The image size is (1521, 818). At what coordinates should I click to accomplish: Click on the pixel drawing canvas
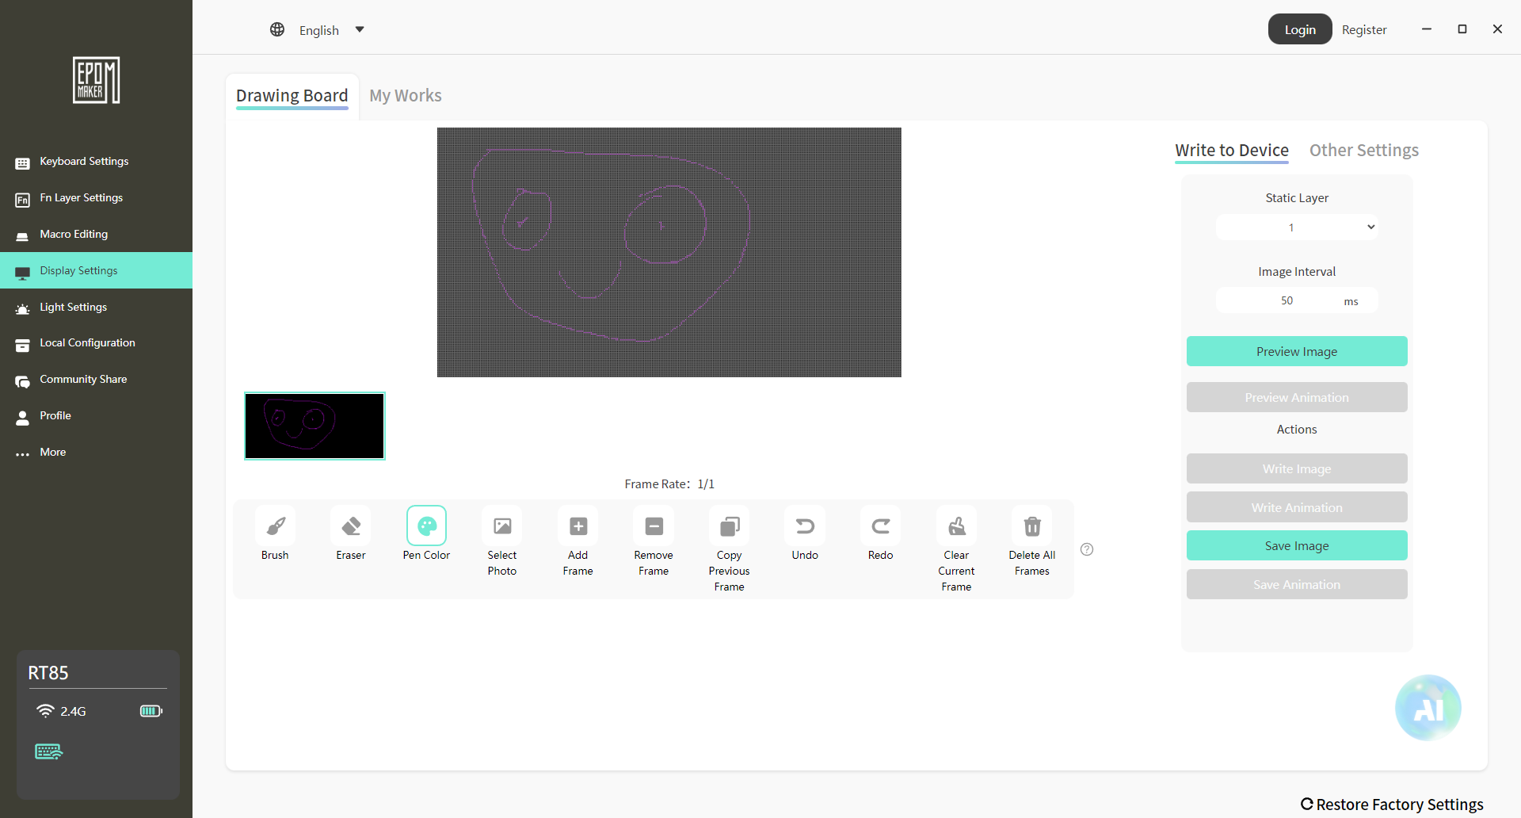coord(669,252)
